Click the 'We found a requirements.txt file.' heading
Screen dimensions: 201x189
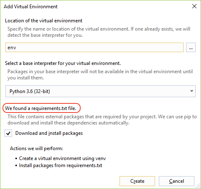[x=41, y=108]
